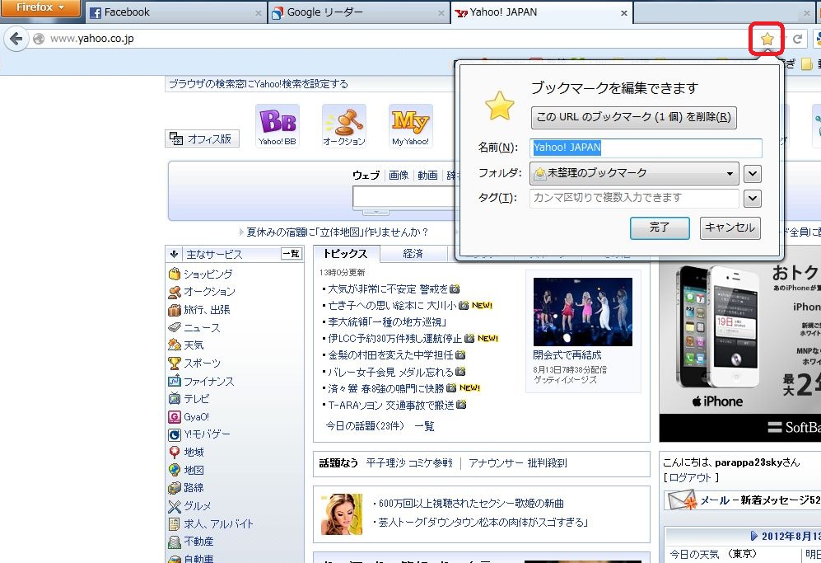This screenshot has width=821, height=563.
Task: Select the 画像 search tab
Action: click(x=399, y=175)
